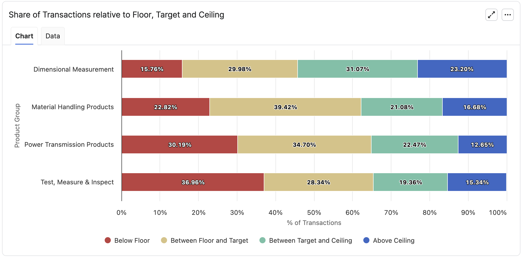Image resolution: width=524 pixels, height=259 pixels.
Task: Click the blue Above Ceiling legend dot
Action: click(366, 240)
